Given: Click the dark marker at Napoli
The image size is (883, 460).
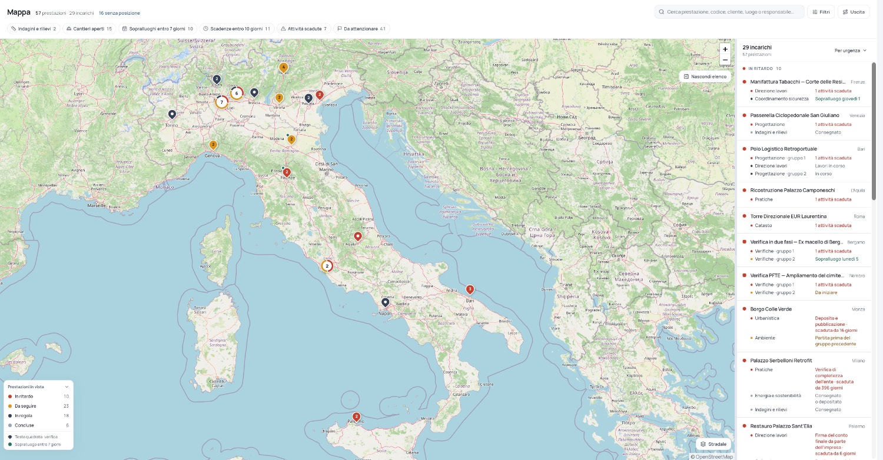Looking at the screenshot, I should [385, 302].
